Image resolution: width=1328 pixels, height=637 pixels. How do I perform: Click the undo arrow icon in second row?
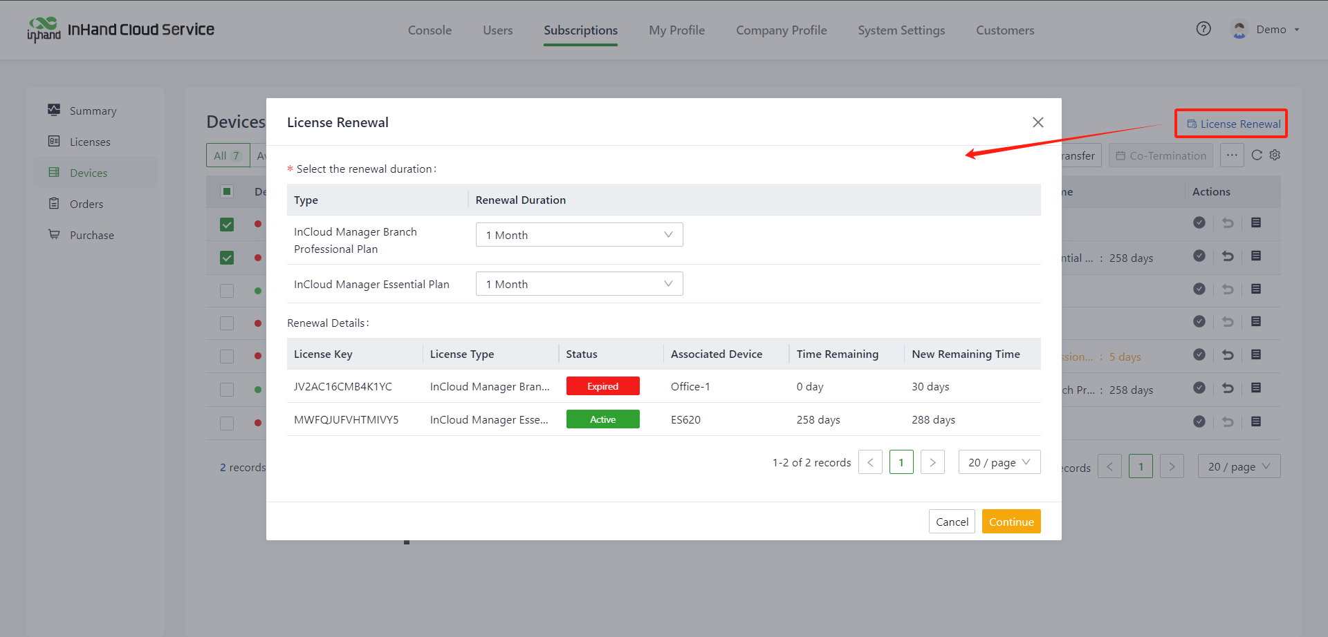[x=1228, y=256]
